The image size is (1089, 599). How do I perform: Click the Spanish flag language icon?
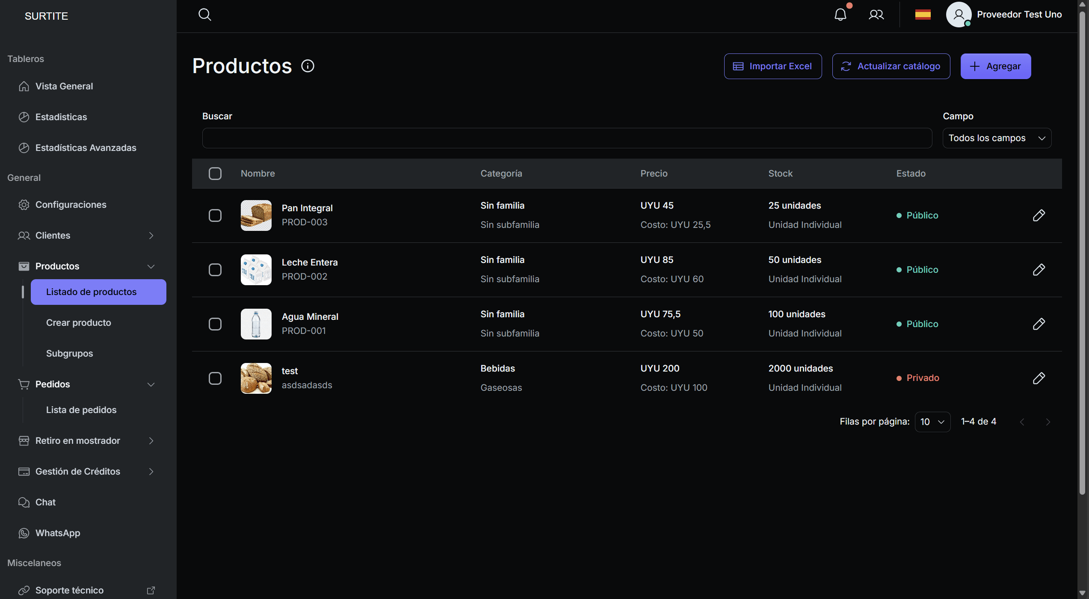(x=923, y=15)
